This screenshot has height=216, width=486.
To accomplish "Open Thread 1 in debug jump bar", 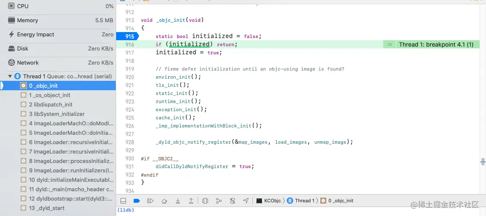I will [x=300, y=201].
